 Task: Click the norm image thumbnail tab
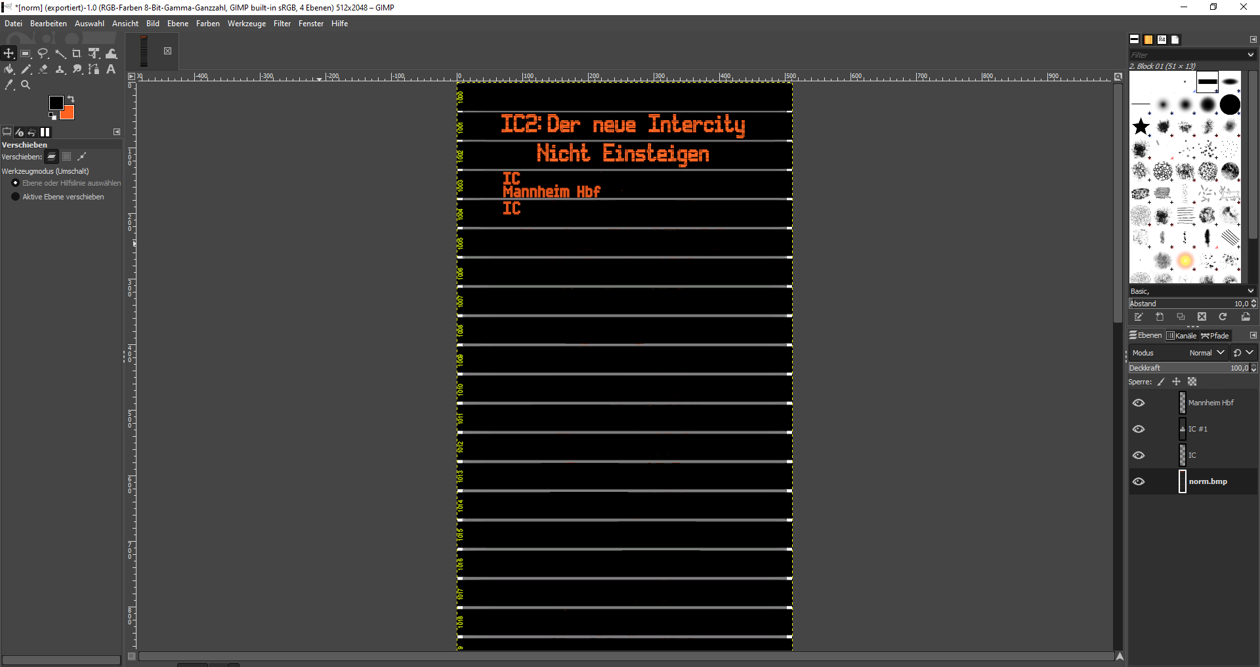[144, 51]
